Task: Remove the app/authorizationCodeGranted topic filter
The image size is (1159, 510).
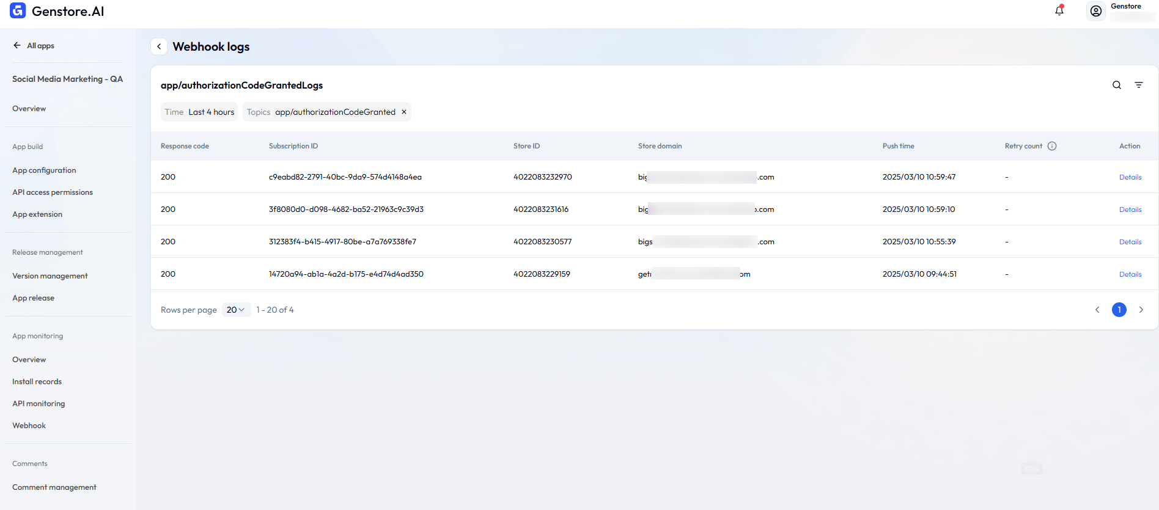Action: click(404, 112)
